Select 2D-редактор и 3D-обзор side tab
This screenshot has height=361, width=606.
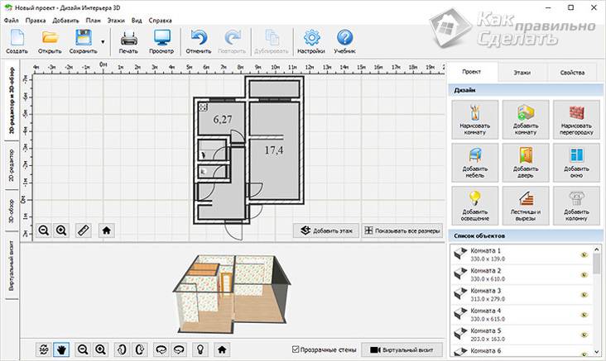click(x=12, y=100)
